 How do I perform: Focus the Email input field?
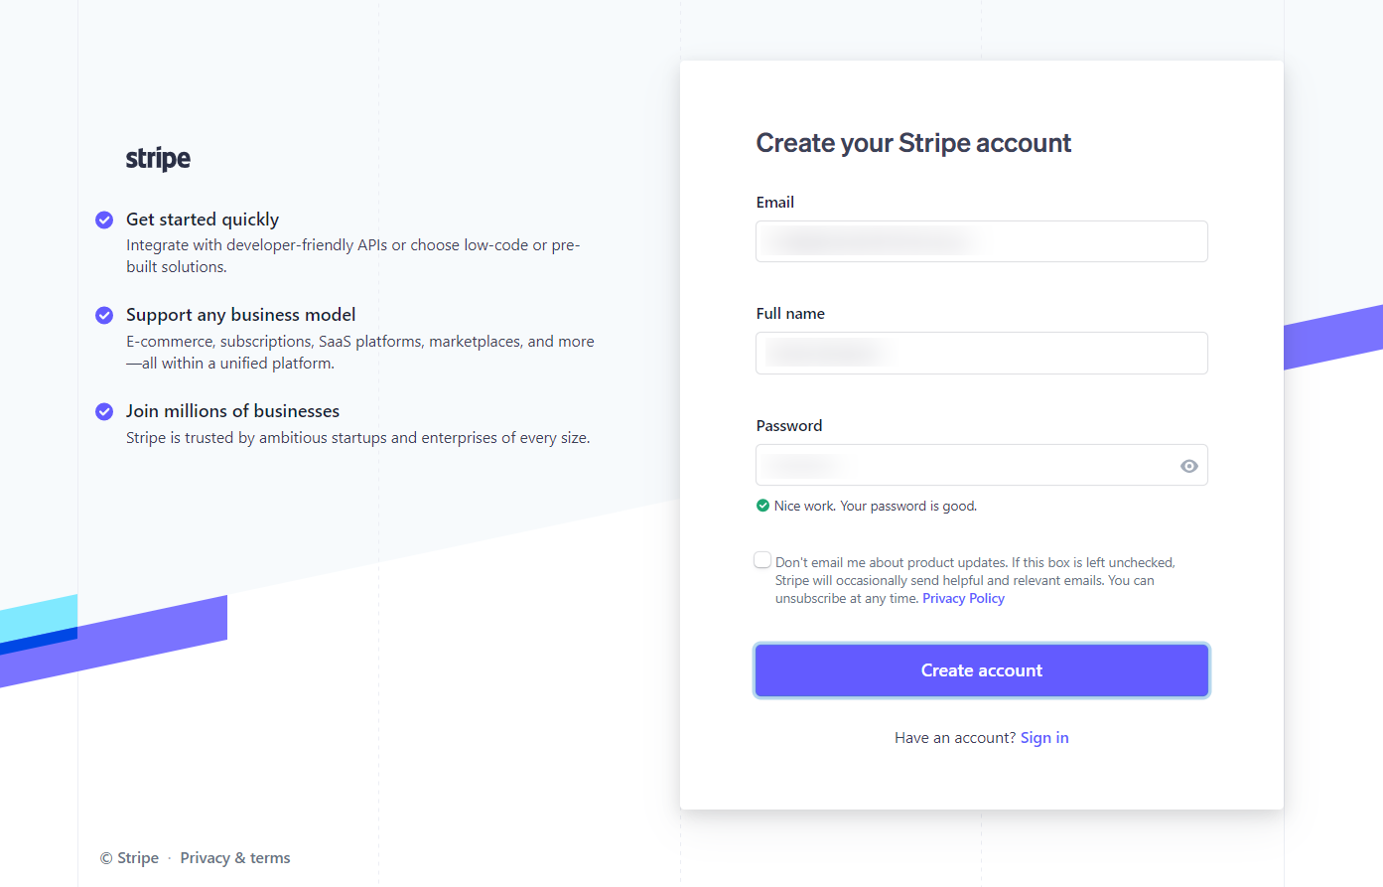pyautogui.click(x=981, y=241)
